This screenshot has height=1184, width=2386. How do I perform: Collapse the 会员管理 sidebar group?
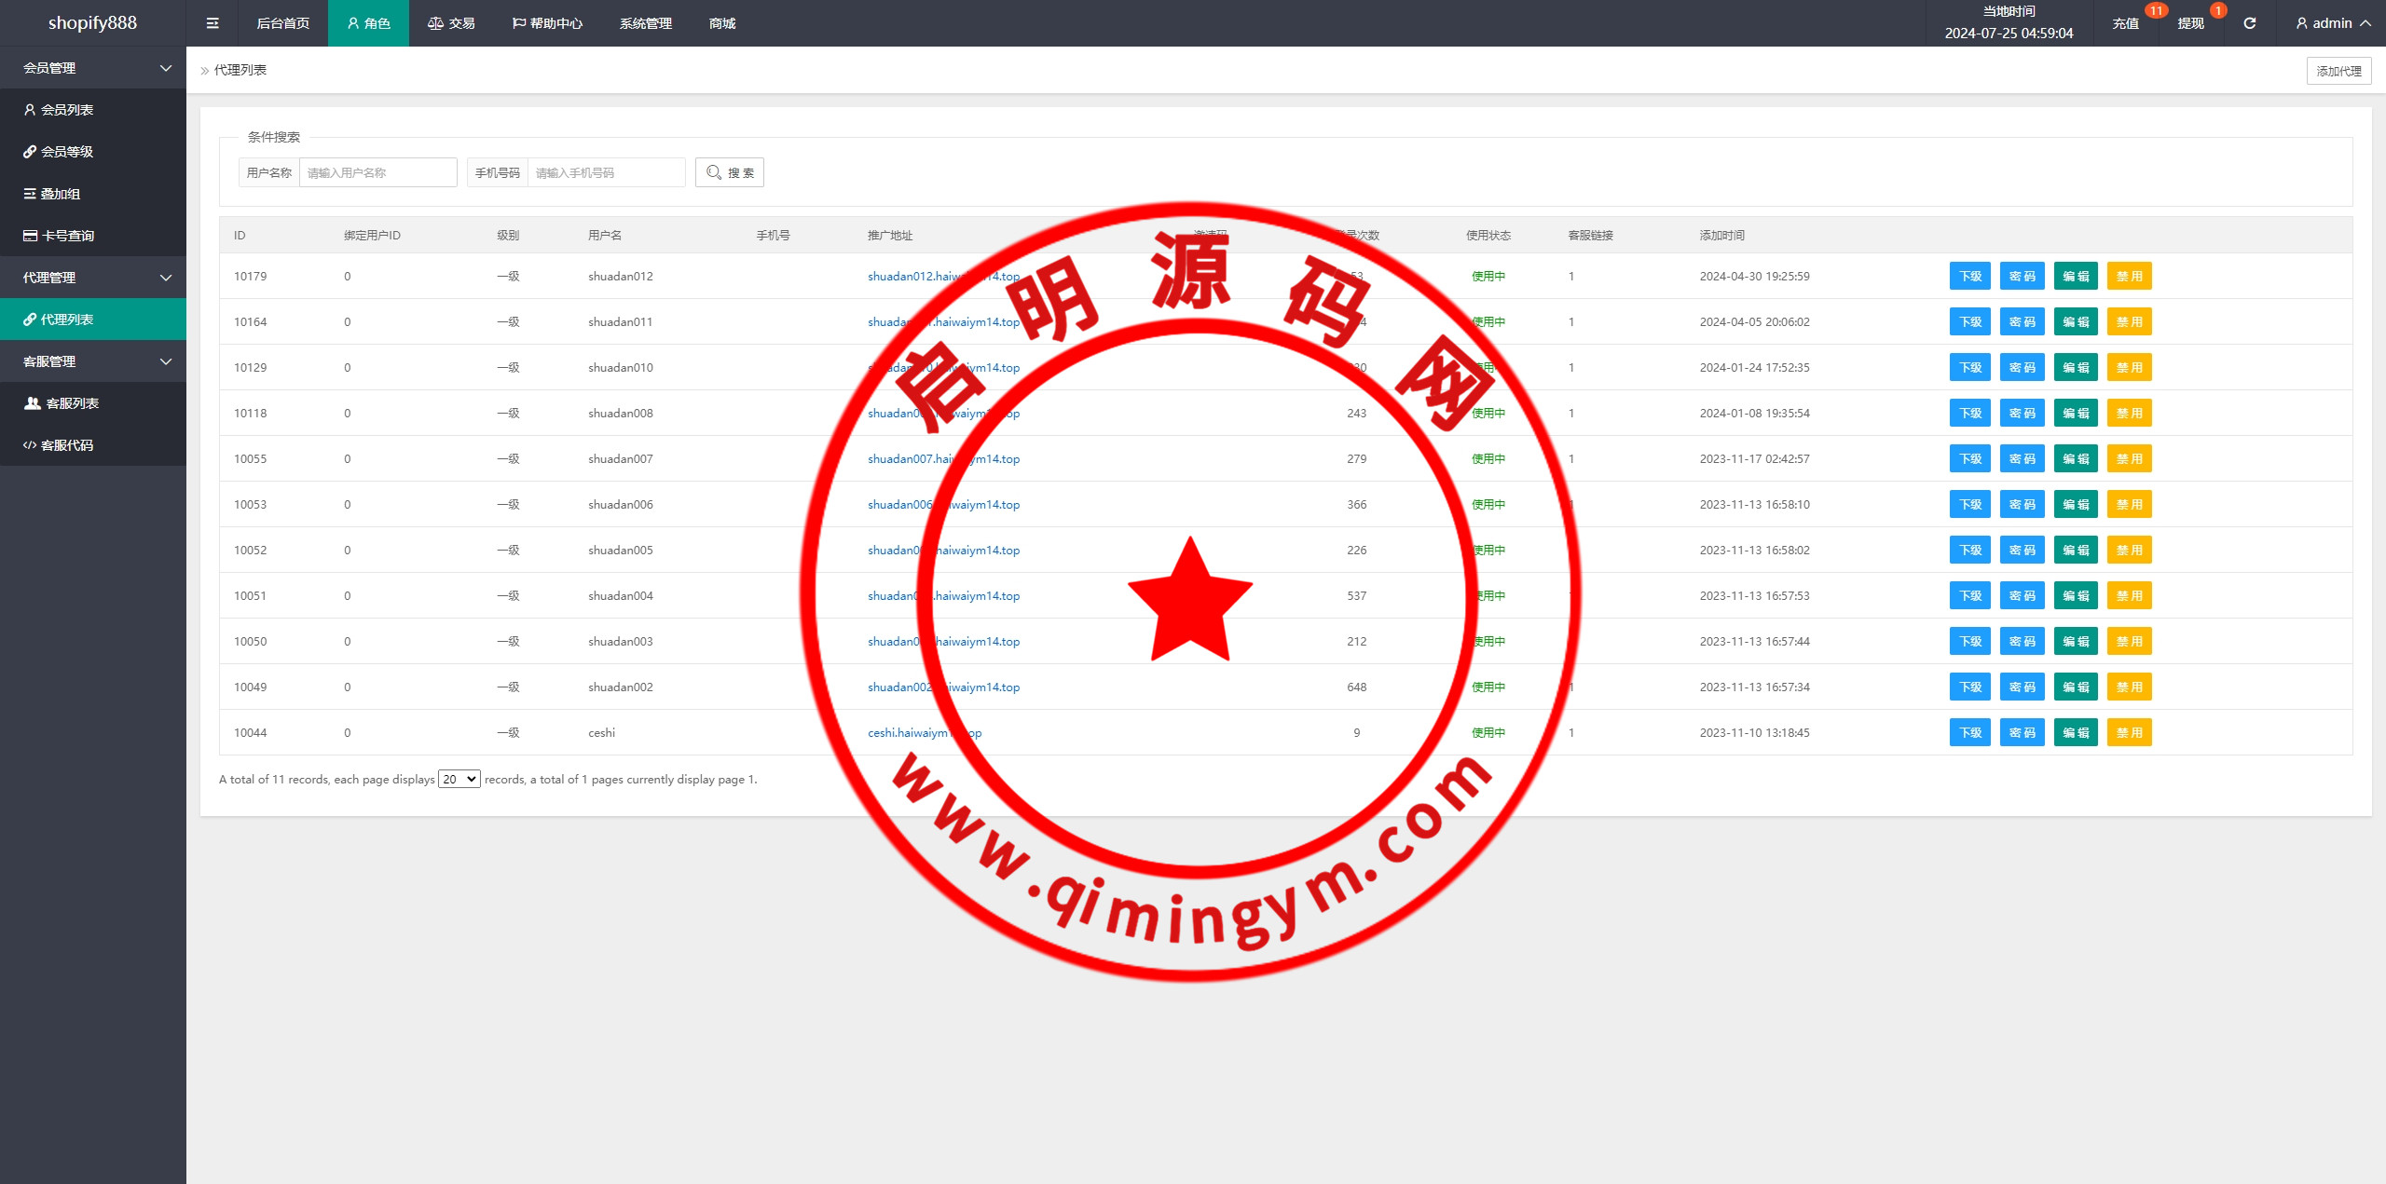tap(93, 68)
